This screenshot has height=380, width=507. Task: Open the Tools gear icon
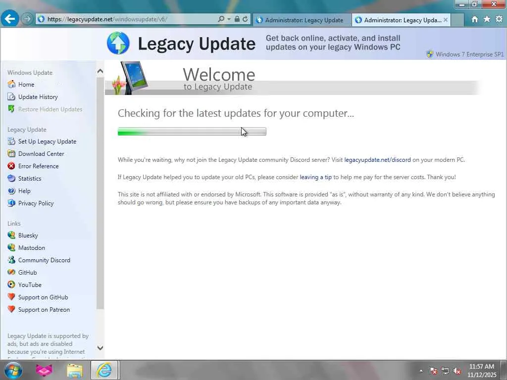tap(499, 19)
